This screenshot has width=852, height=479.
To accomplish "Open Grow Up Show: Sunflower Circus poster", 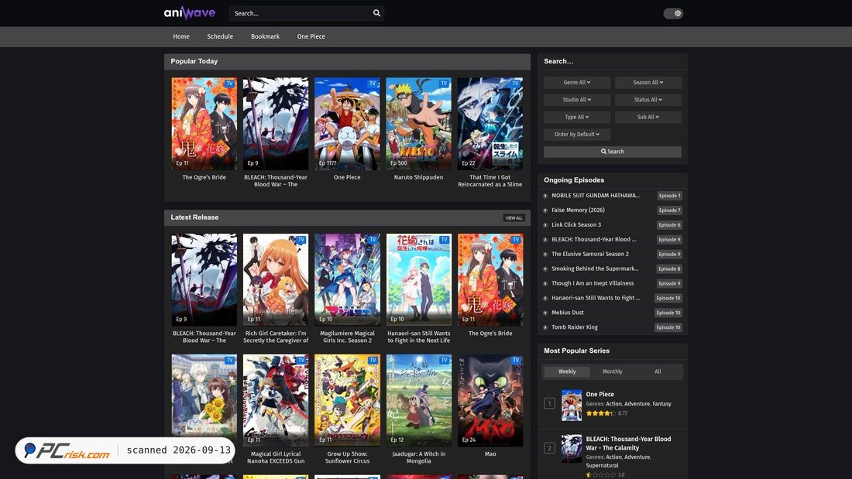I will pos(347,400).
